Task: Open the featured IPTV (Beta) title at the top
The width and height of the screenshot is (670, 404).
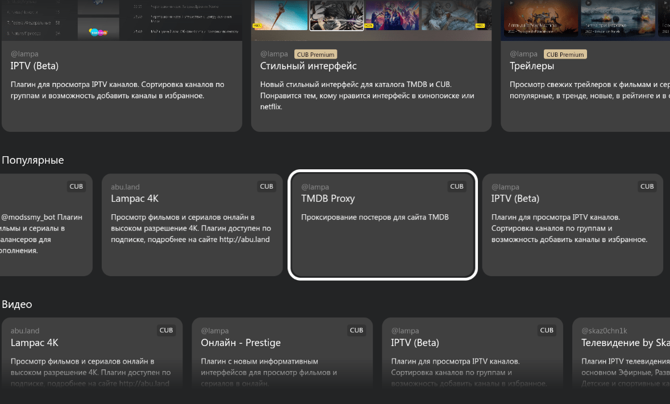Action: (x=35, y=66)
